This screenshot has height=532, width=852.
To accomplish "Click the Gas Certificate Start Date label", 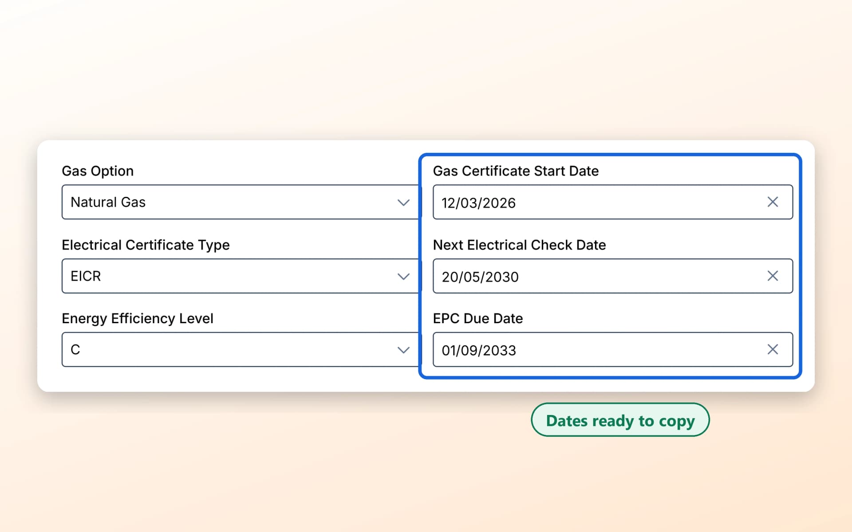I will (x=516, y=171).
